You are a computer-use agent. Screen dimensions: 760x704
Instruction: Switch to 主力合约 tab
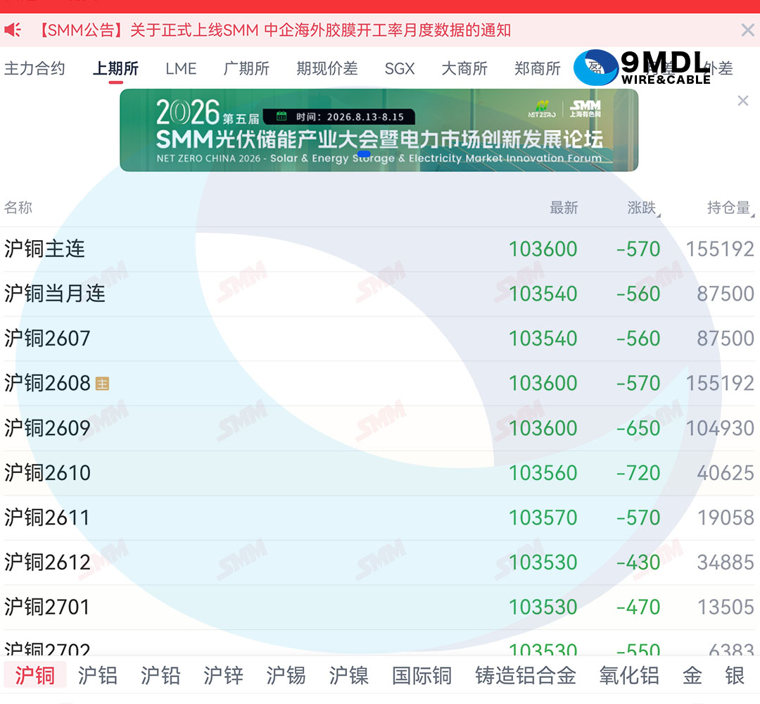click(34, 68)
